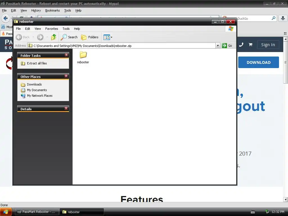Click the phone icon on PassMark page

241,45
